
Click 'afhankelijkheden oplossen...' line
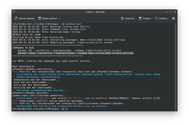click(32, 93)
